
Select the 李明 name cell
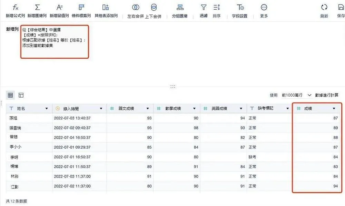pyautogui.click(x=29, y=157)
